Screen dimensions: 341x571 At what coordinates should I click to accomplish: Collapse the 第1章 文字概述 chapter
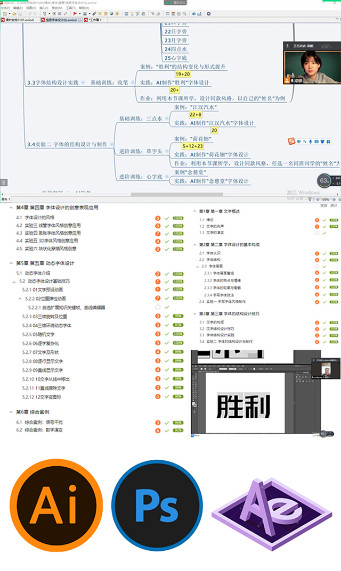click(195, 211)
